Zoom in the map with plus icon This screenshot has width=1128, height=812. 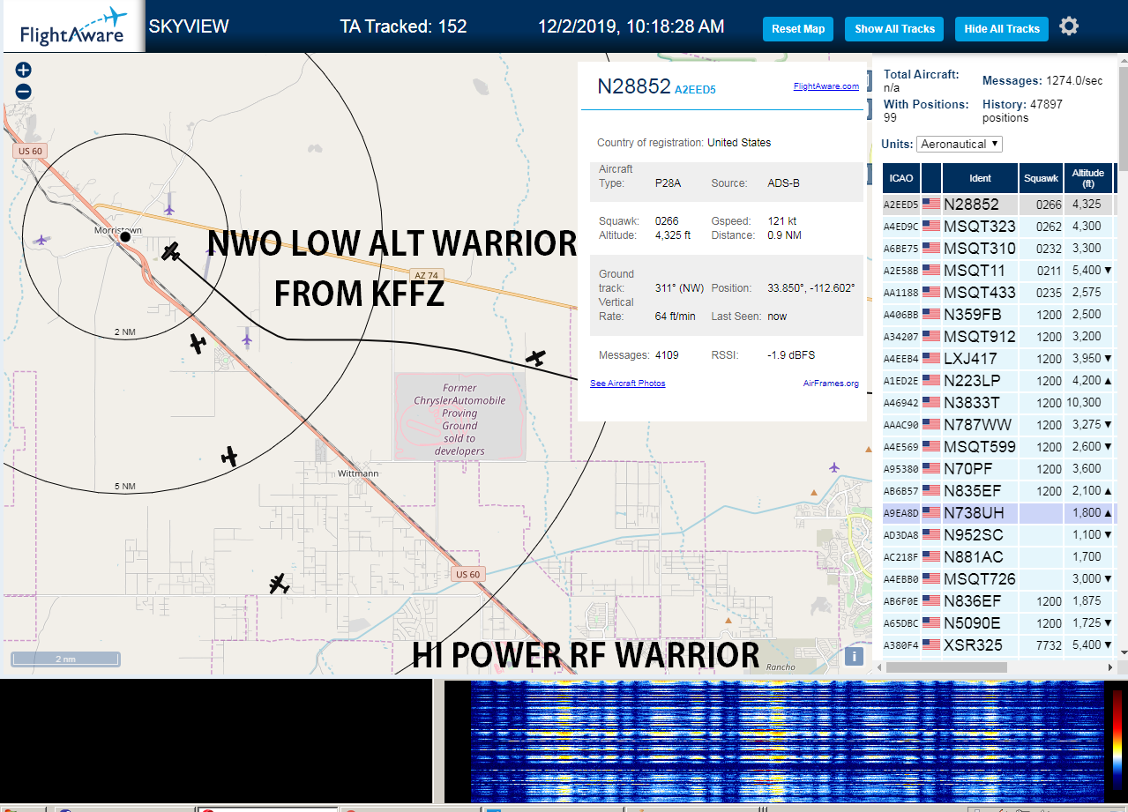click(24, 71)
